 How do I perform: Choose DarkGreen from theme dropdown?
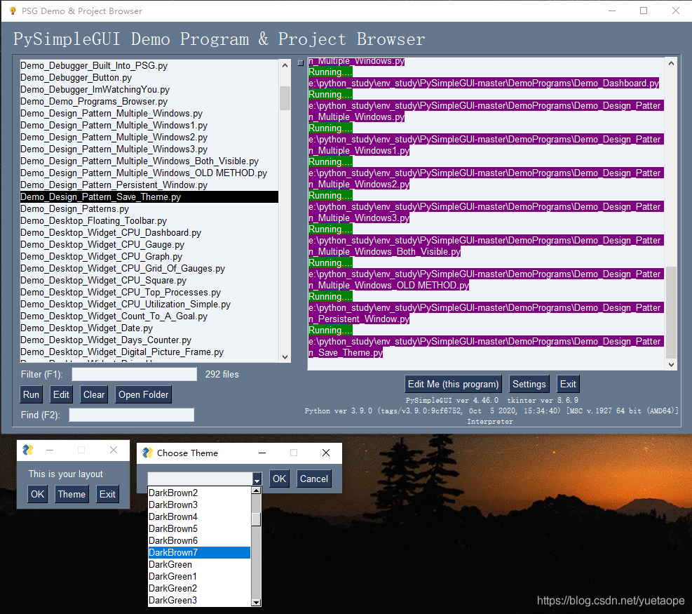coord(200,564)
